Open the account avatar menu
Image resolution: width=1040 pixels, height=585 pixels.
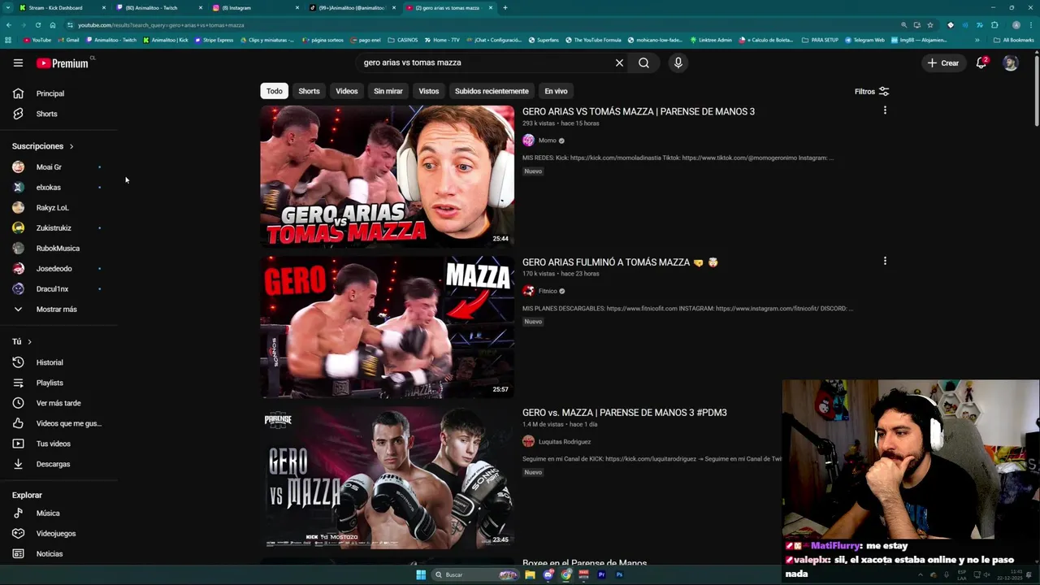1010,63
